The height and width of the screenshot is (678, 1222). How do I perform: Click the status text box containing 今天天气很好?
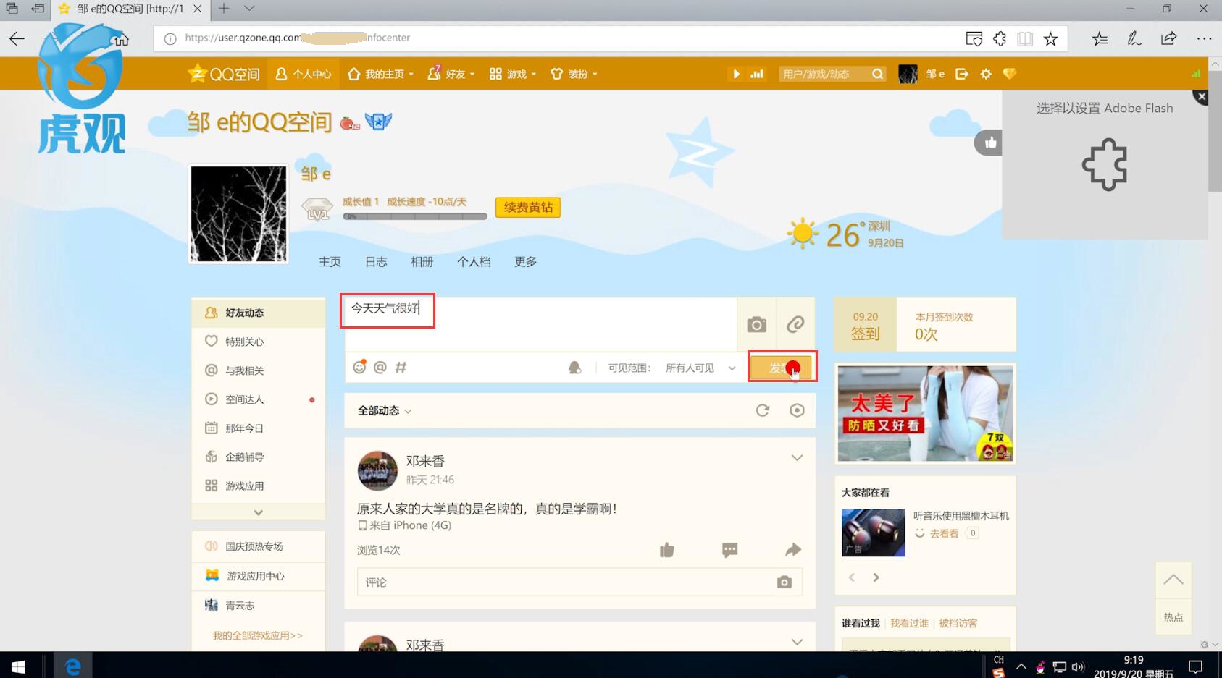point(540,324)
